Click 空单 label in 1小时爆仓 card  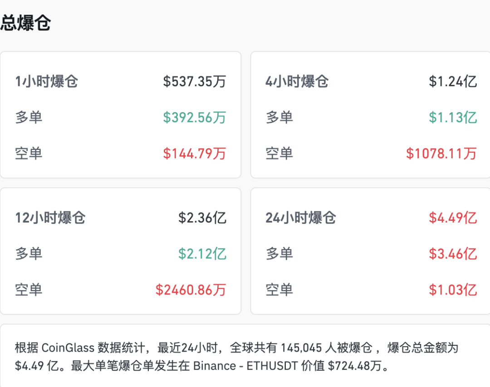[29, 153]
